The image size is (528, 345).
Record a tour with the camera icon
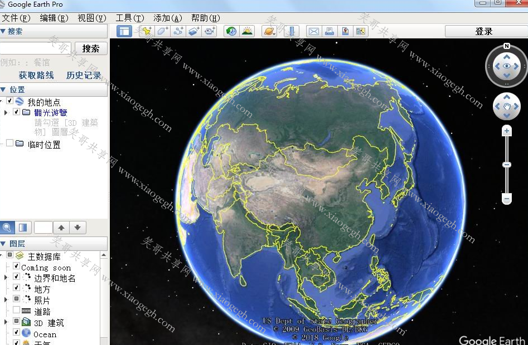click(x=210, y=31)
